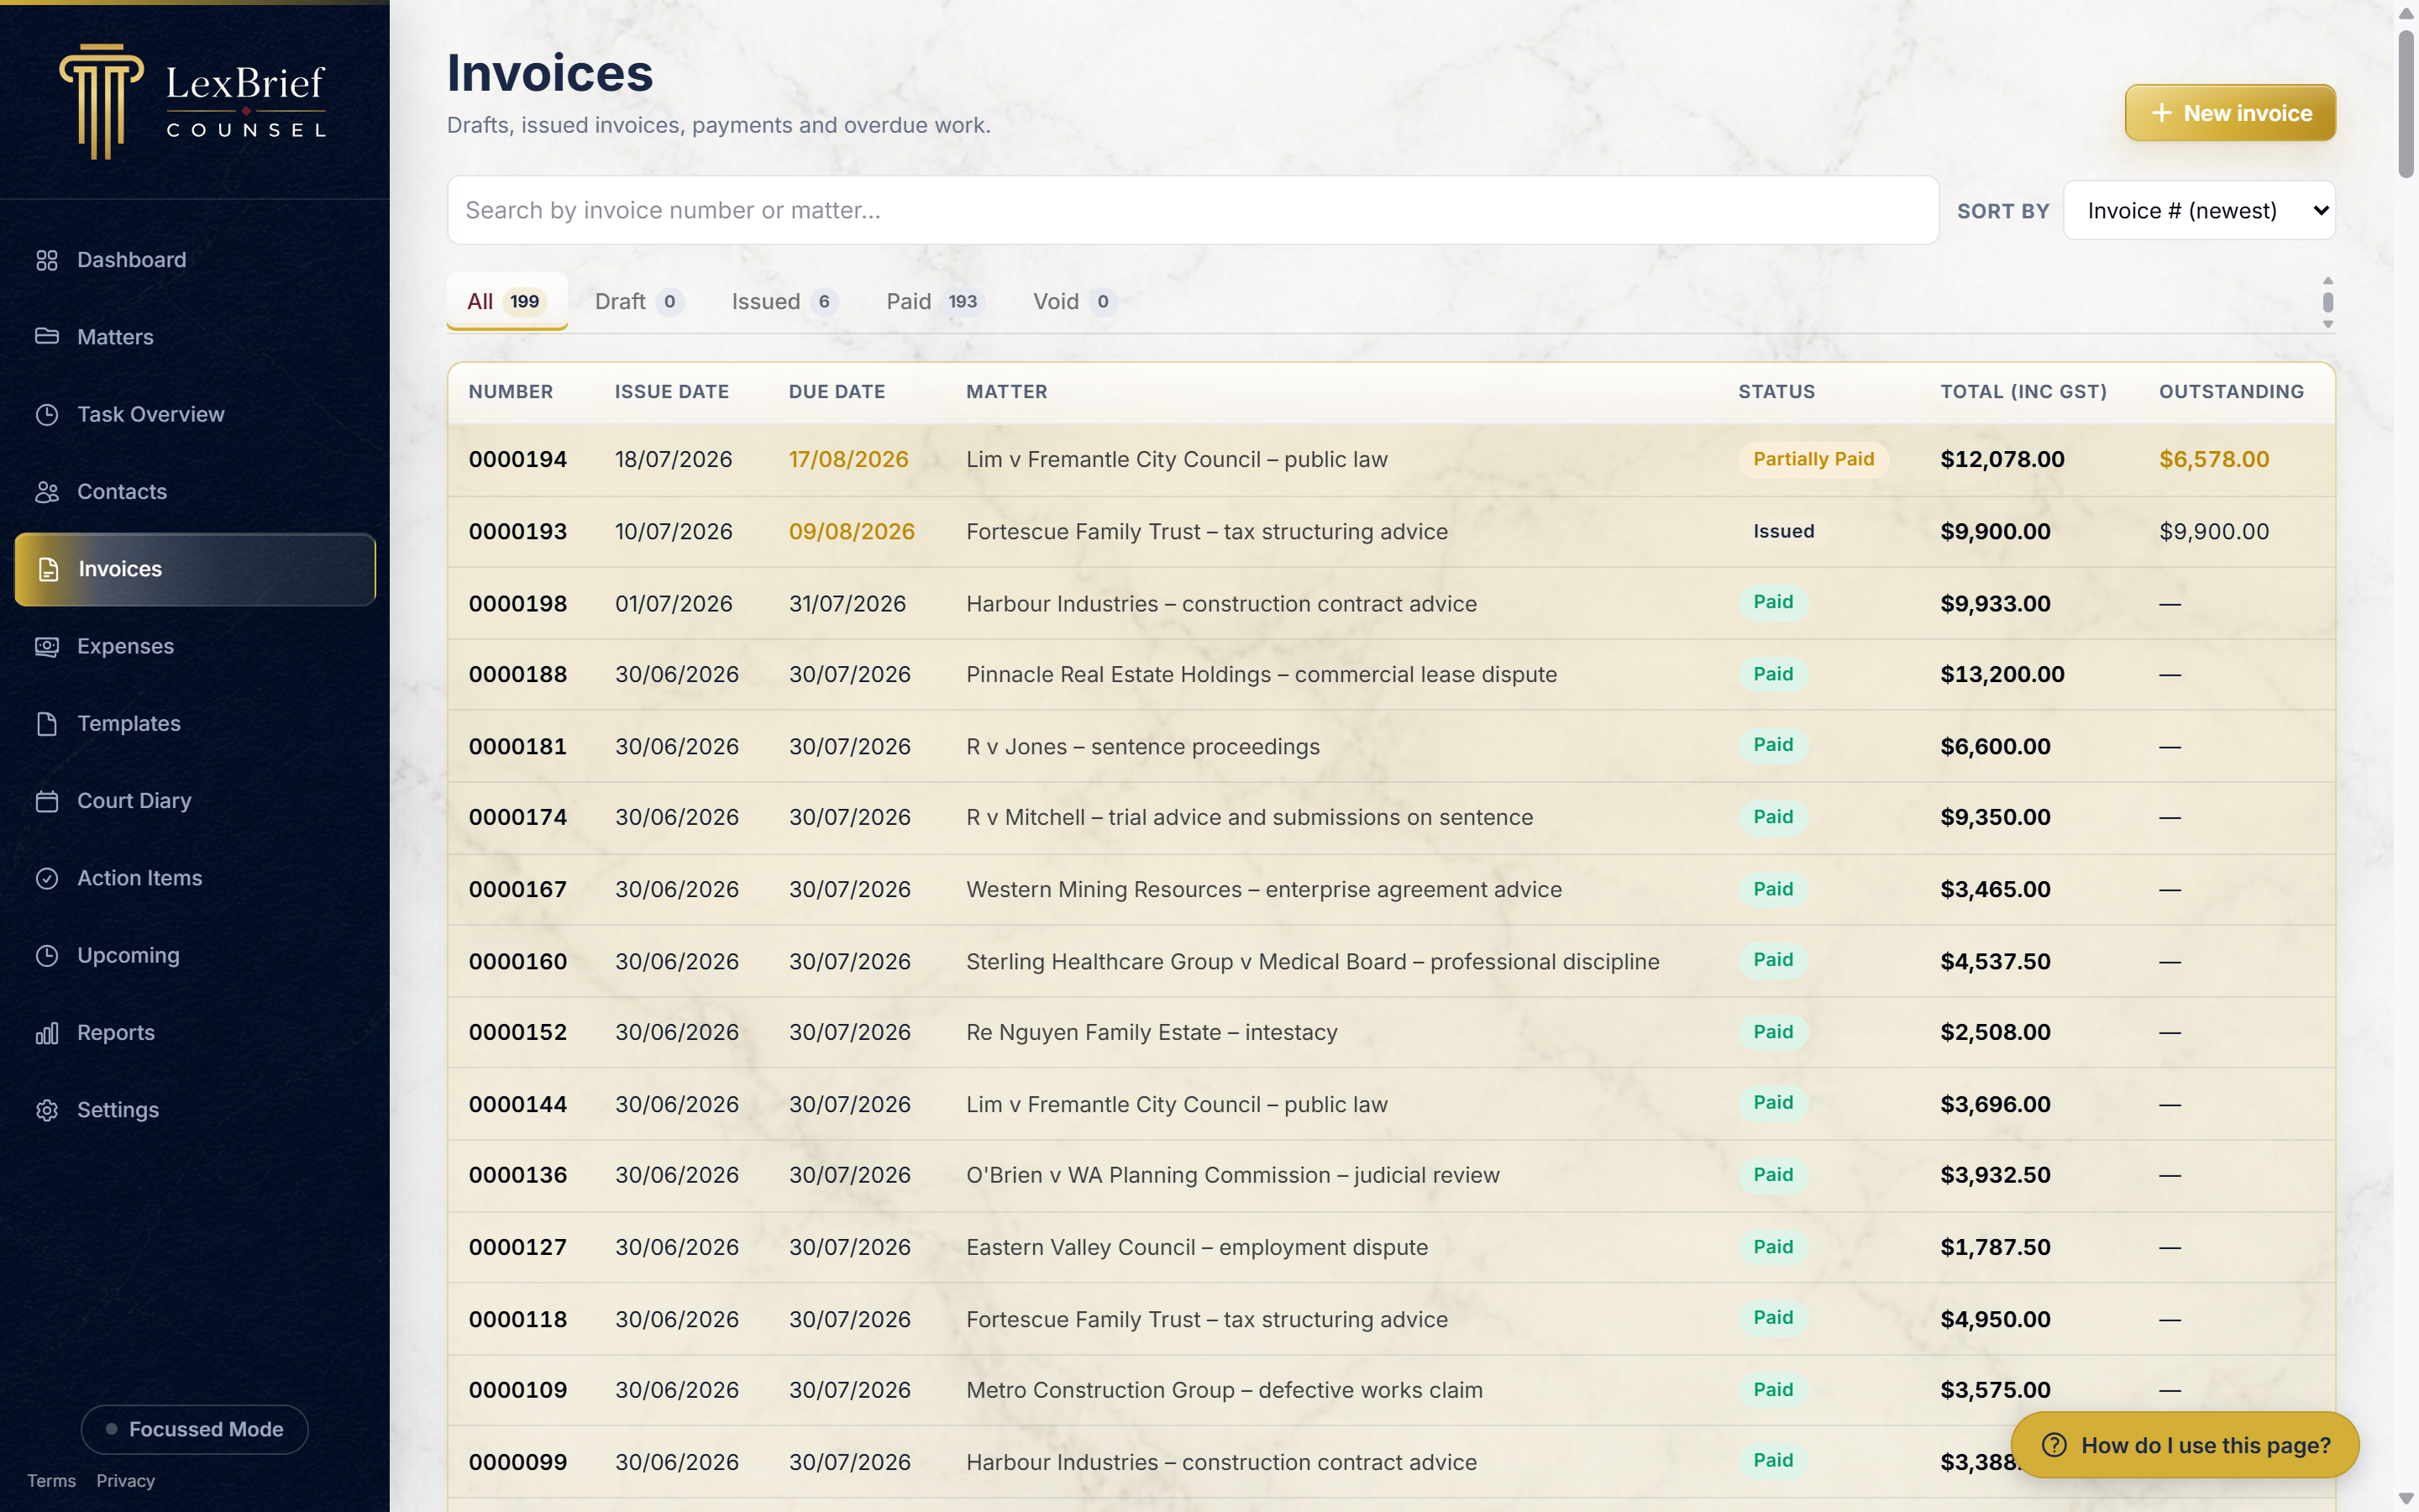Viewport: 2419px width, 1512px height.
Task: Click the Court Diary calendar icon
Action: pos(47,801)
